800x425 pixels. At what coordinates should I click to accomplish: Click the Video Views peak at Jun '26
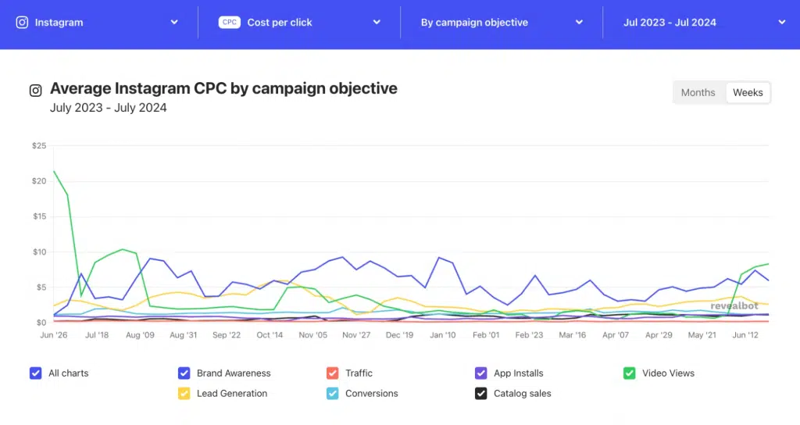pos(54,171)
